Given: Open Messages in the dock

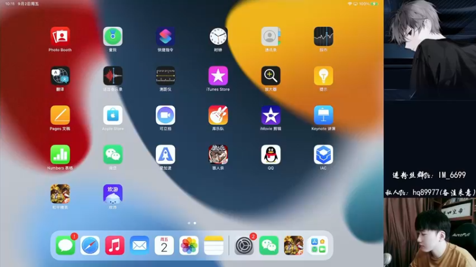Looking at the screenshot, I should [x=65, y=245].
